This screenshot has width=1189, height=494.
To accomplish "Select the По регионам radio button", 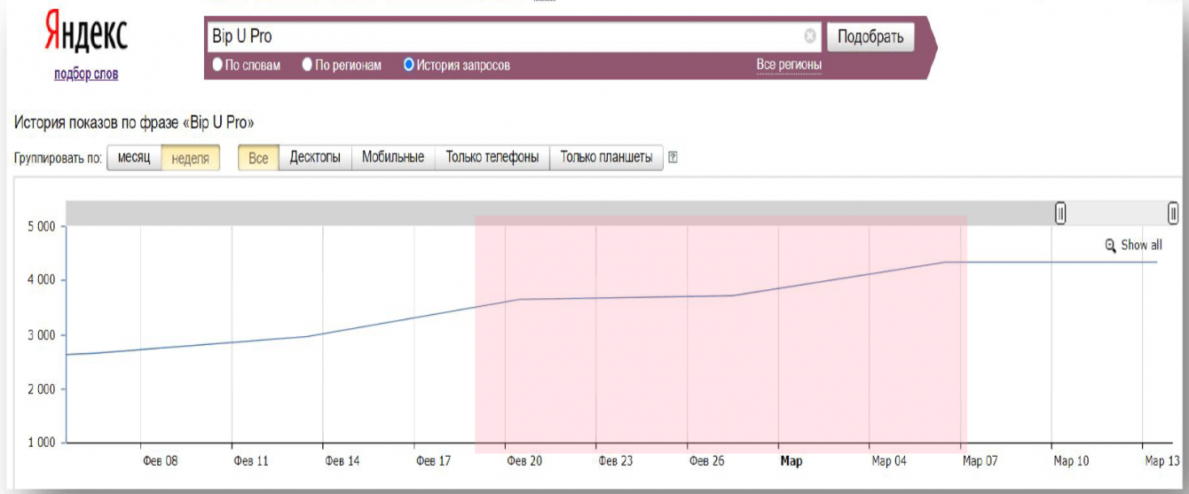I will (307, 65).
